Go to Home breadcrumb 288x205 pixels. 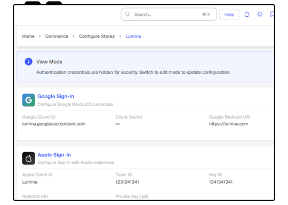pos(28,36)
